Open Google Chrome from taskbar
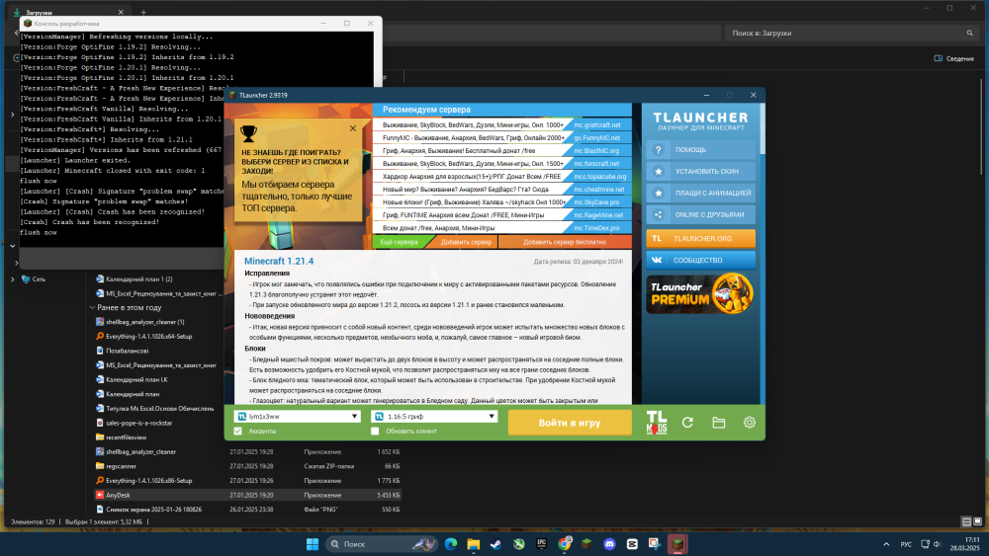The height and width of the screenshot is (556, 989). [565, 544]
